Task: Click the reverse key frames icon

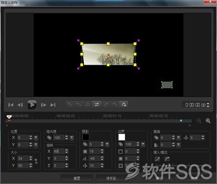Action: (x=96, y=105)
